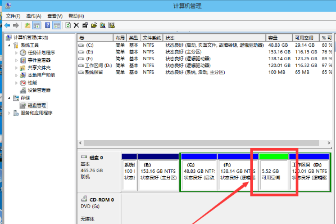Select the 工作区间 (D:) 120.01 GB partition block
Screen dimensions: 336x224
(310, 172)
